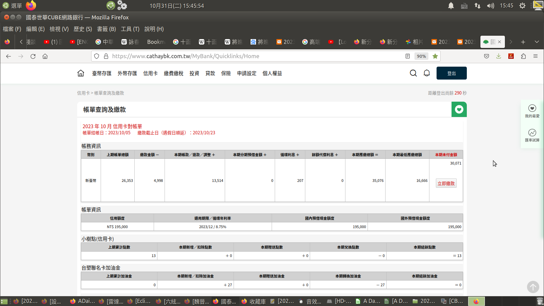Bookmark star in the address bar
The height and width of the screenshot is (306, 544).
[435, 56]
